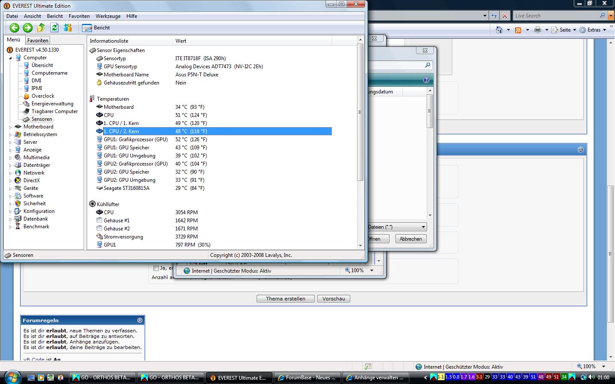Screen dimensions: 615x384
Task: Switch to the Menü tab in side panel
Action: click(14, 40)
